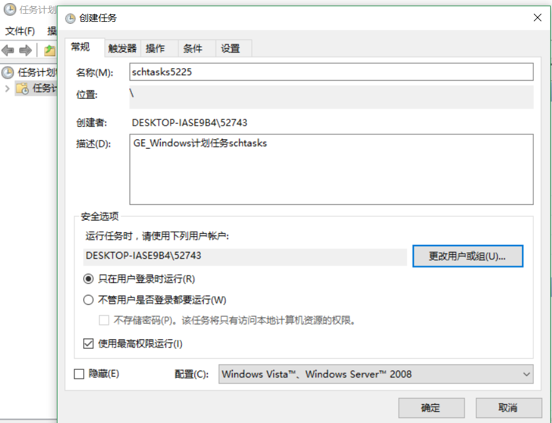Viewport: 552px width, 423px height.
Task: Click the 位置 field showing backslash
Action: pos(331,97)
